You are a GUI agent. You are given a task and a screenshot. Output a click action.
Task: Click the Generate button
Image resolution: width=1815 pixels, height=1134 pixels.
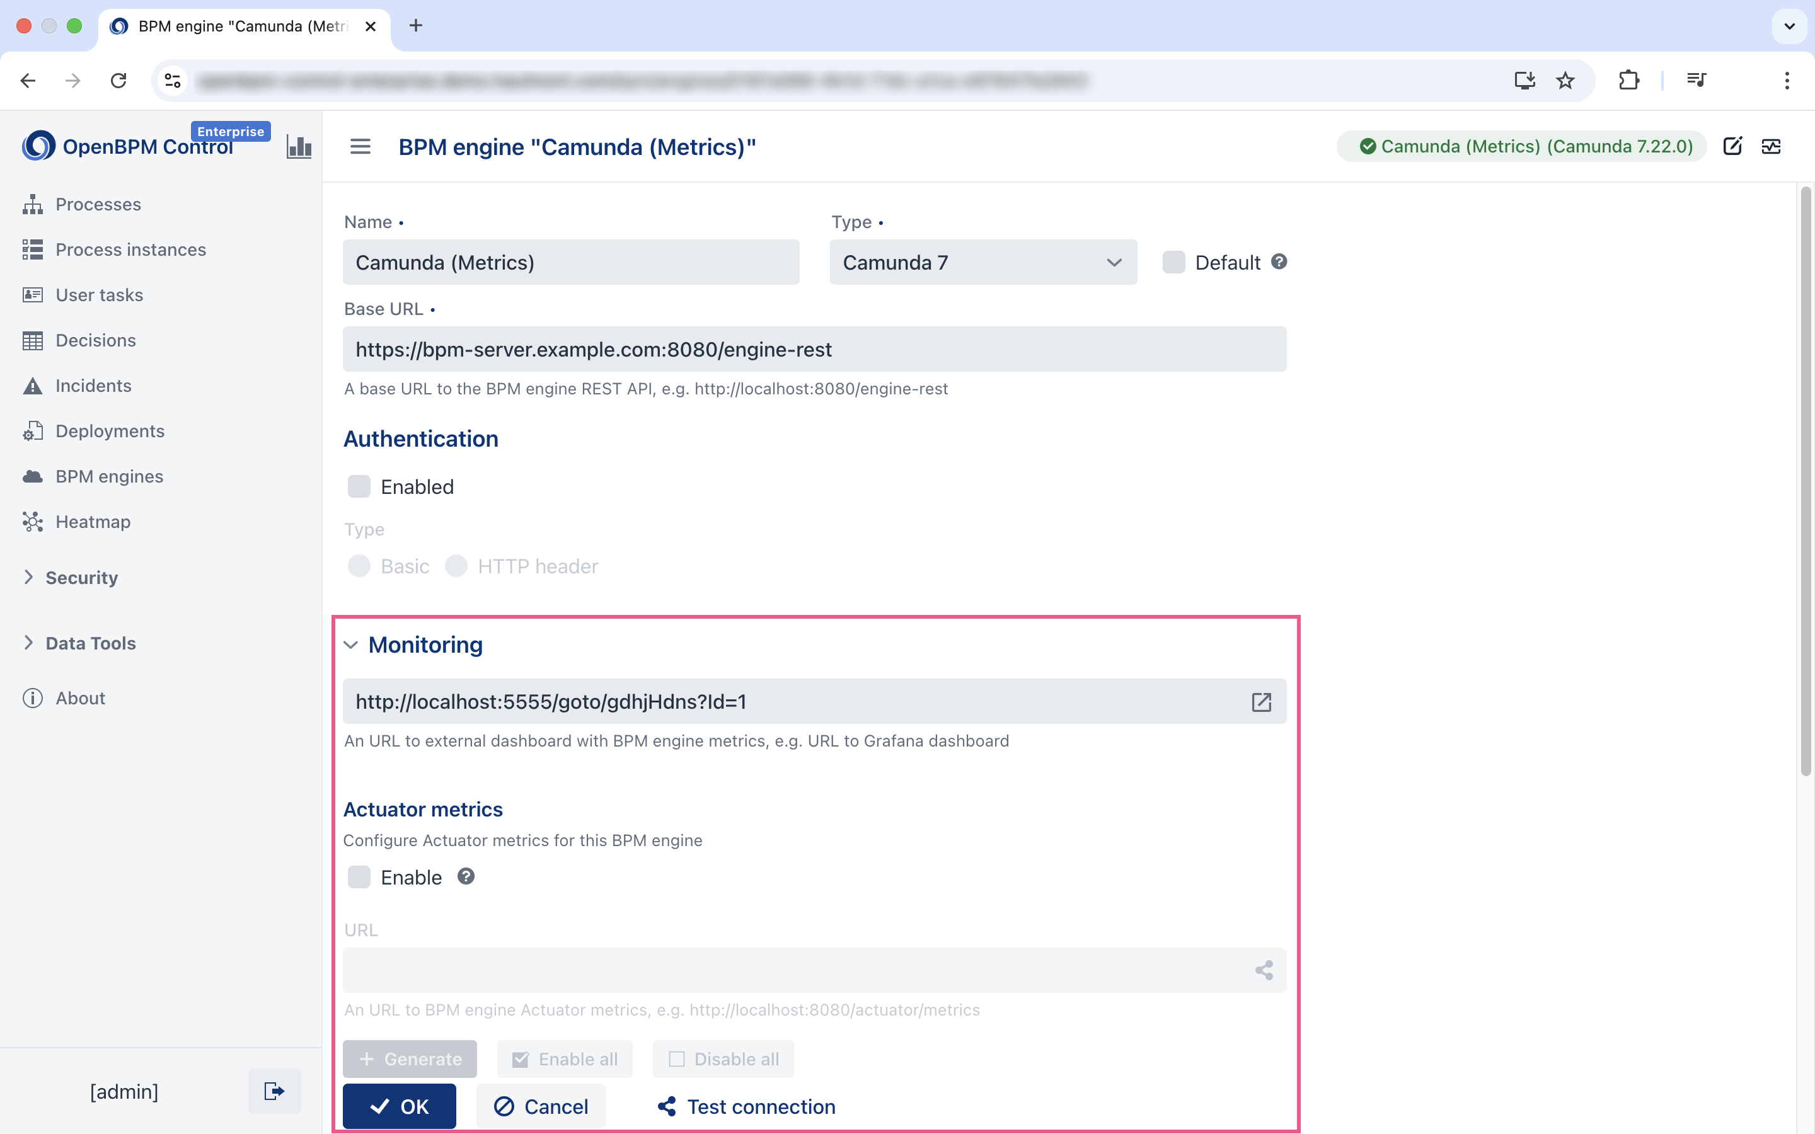click(410, 1059)
